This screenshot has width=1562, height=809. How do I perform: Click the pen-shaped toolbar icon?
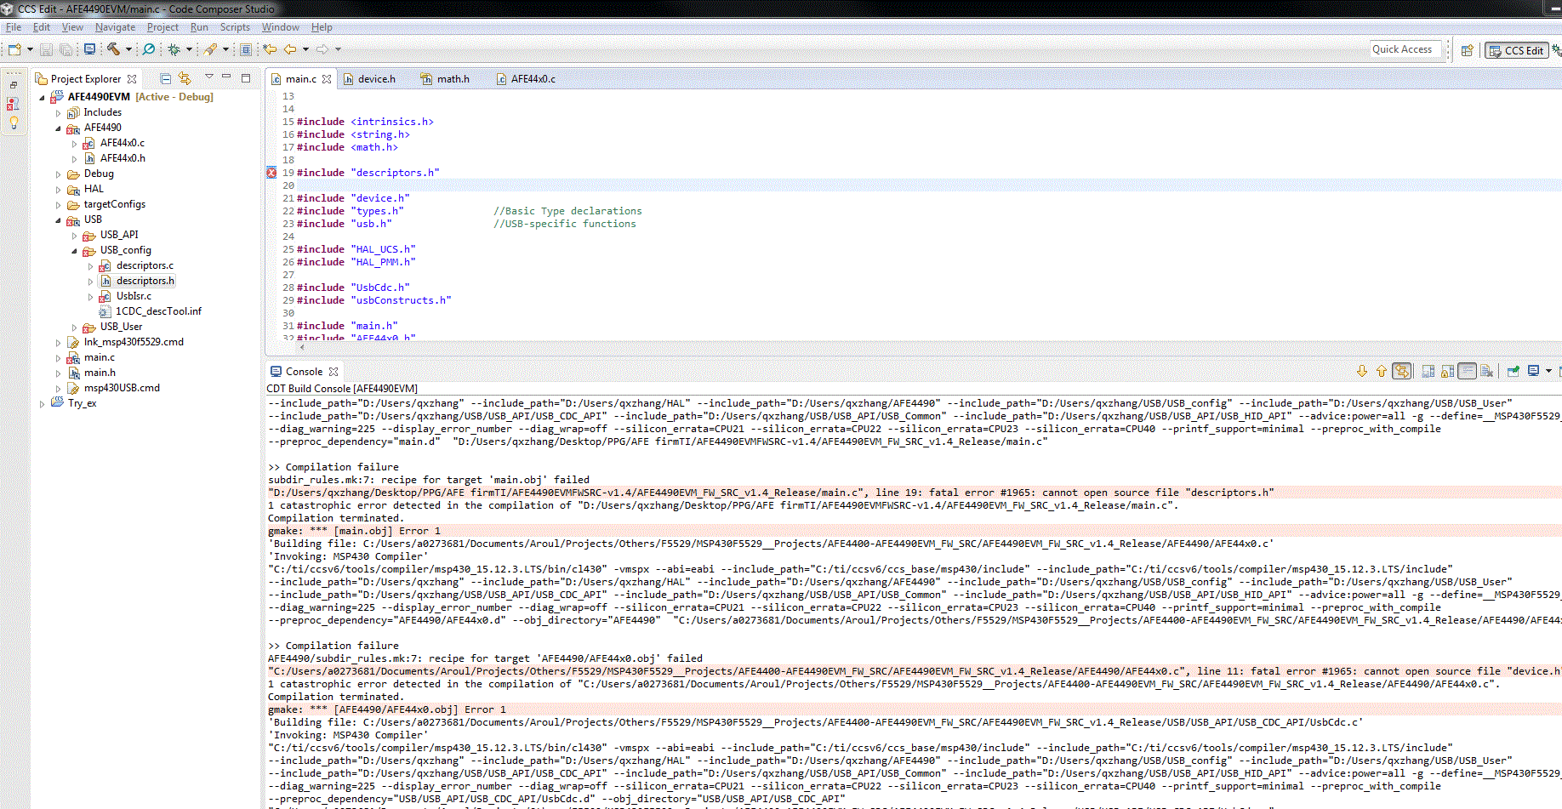coord(210,49)
